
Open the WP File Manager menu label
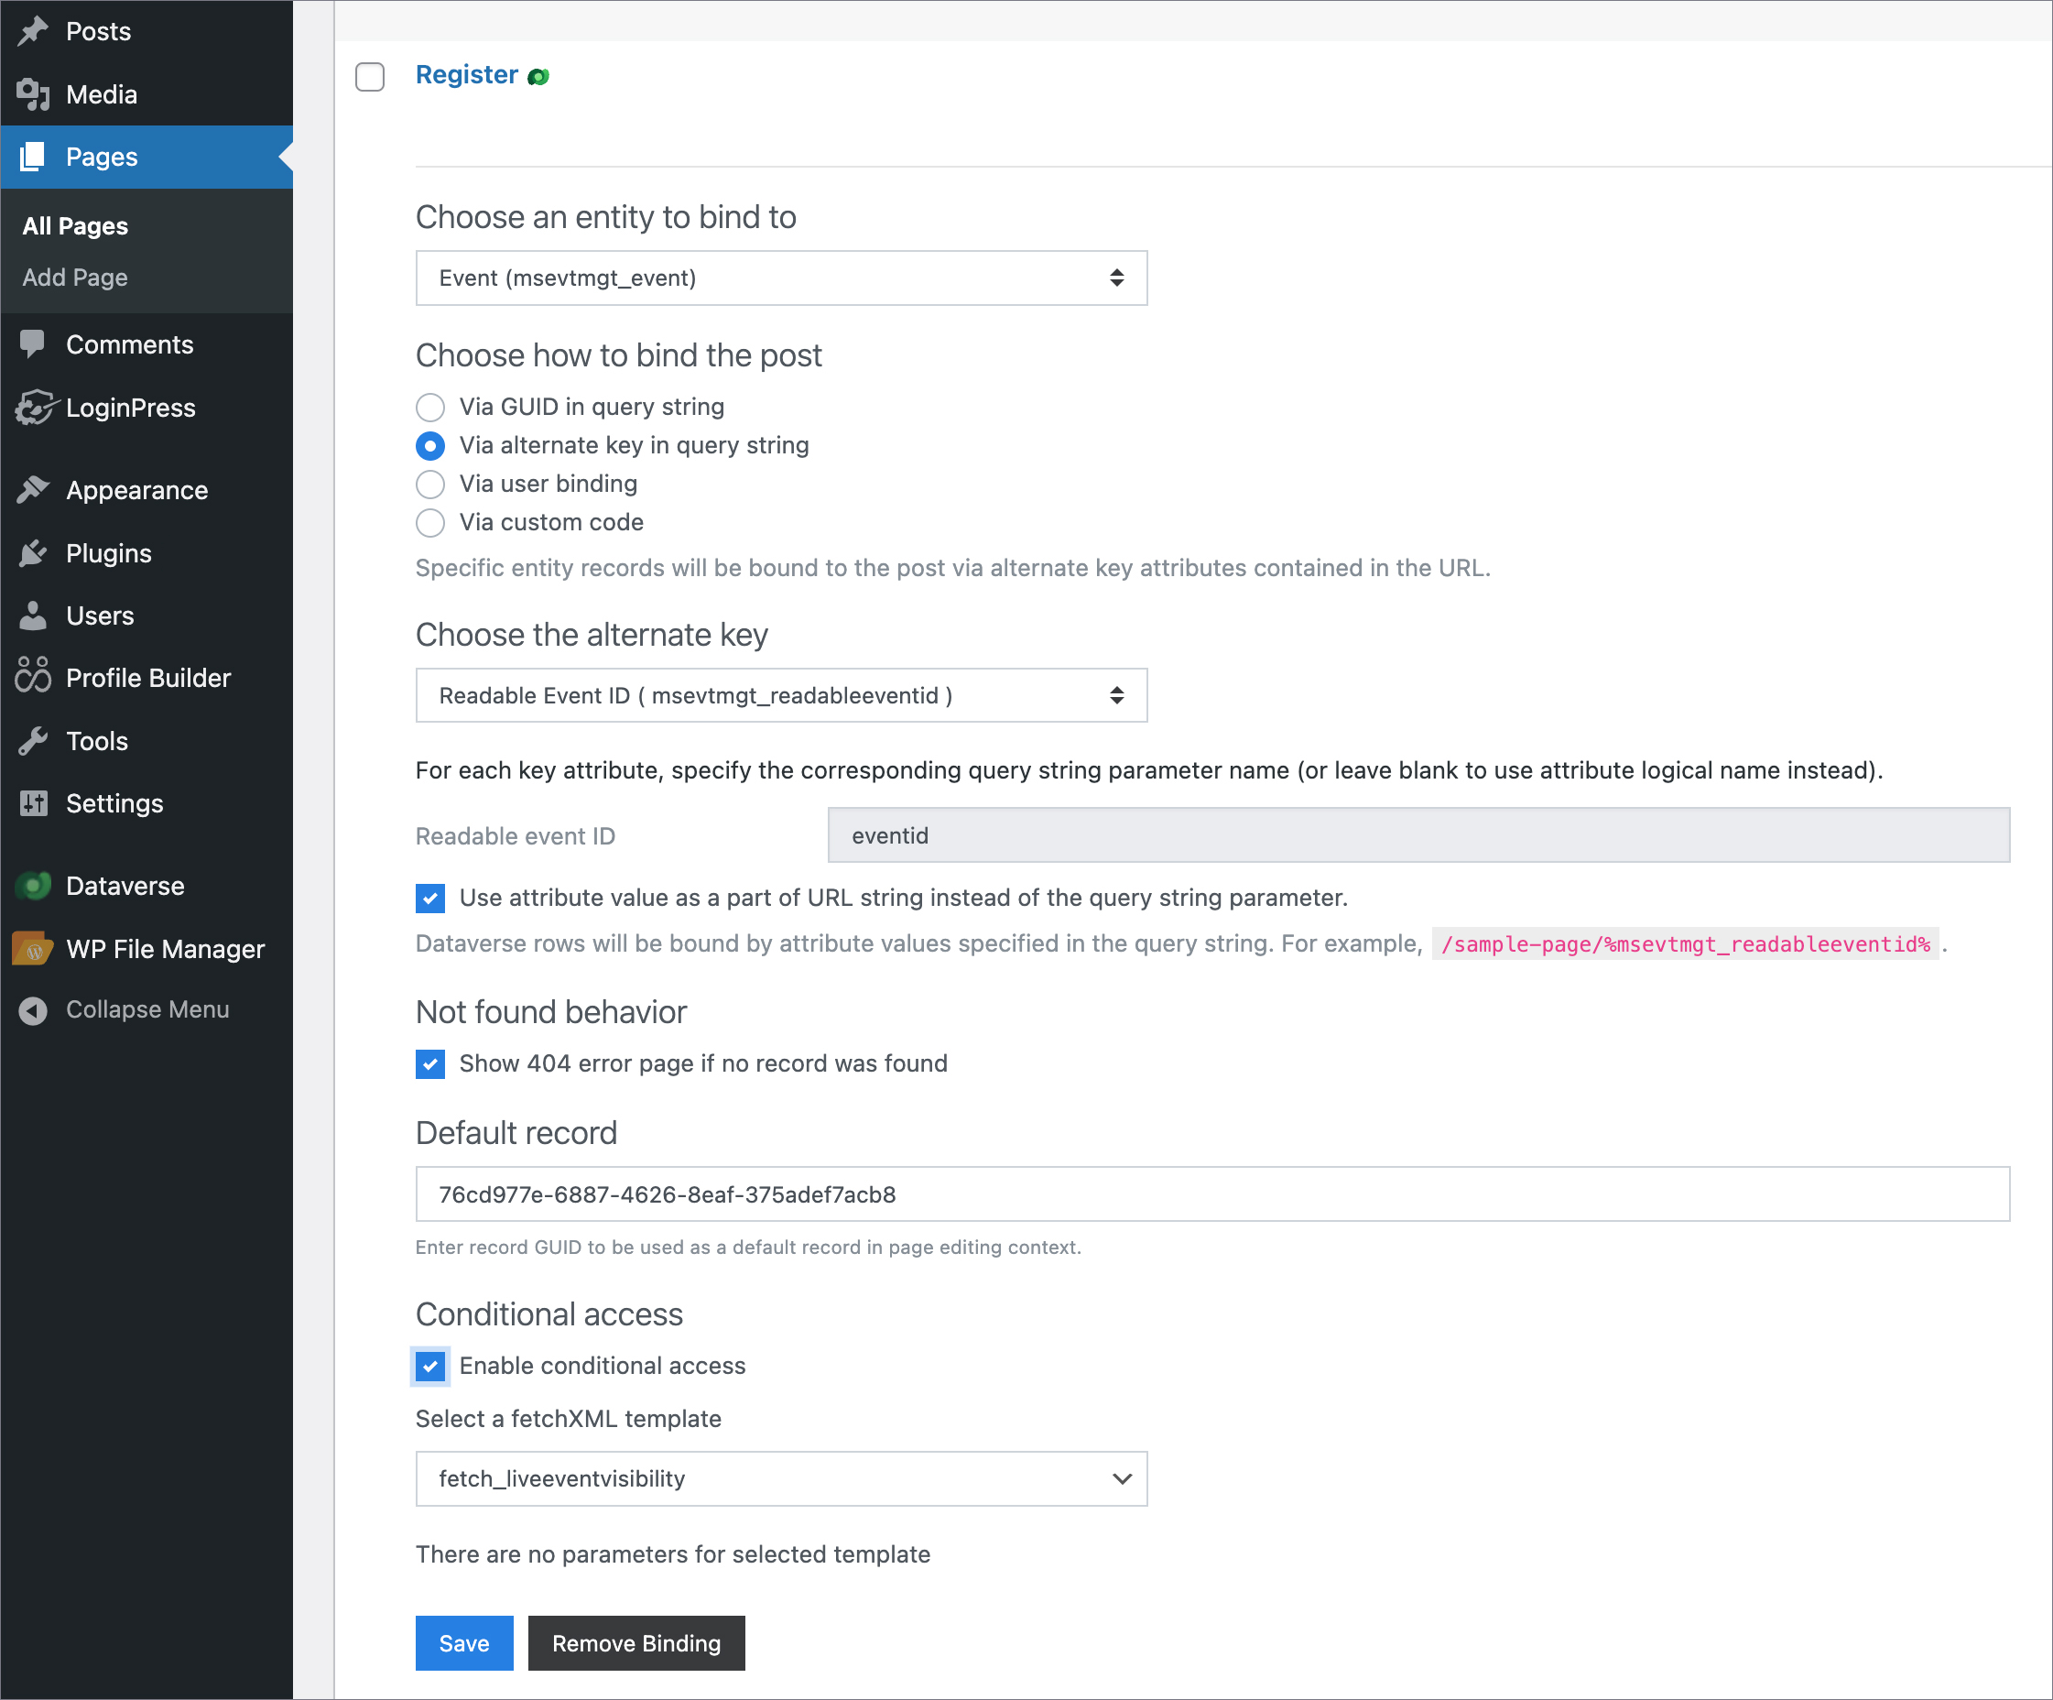165,949
